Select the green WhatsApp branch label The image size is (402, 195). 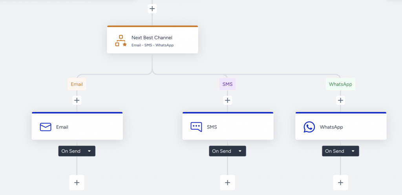pyautogui.click(x=340, y=84)
